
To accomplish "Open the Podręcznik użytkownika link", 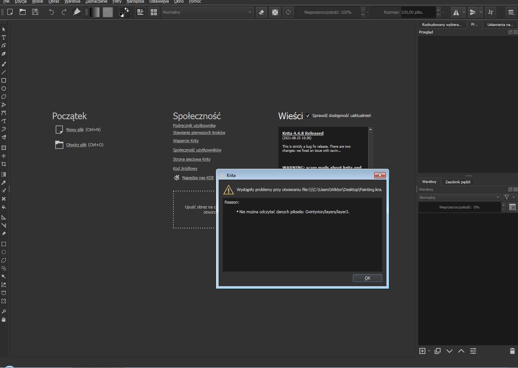I will [x=194, y=126].
